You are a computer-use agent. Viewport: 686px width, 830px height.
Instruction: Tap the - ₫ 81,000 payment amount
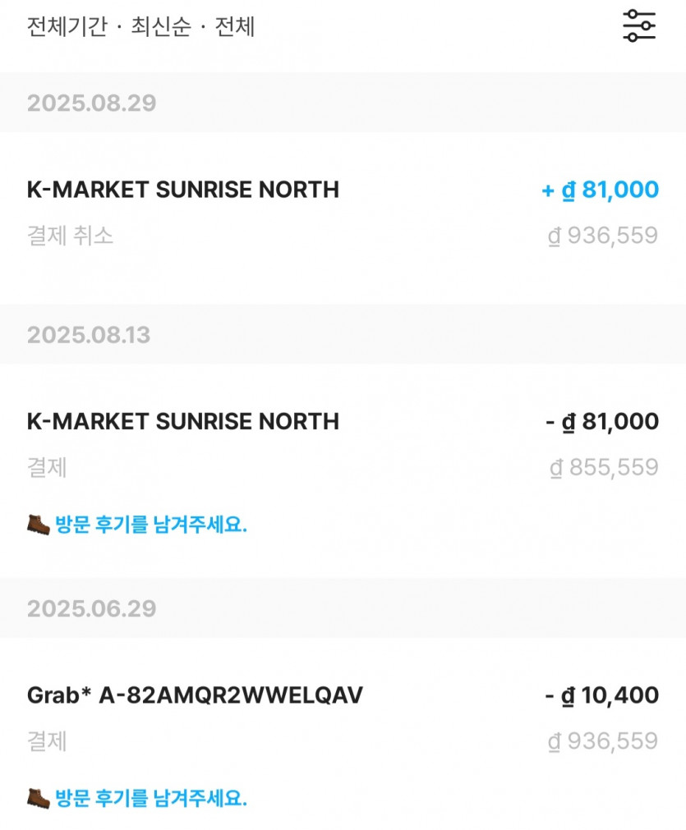click(x=601, y=422)
